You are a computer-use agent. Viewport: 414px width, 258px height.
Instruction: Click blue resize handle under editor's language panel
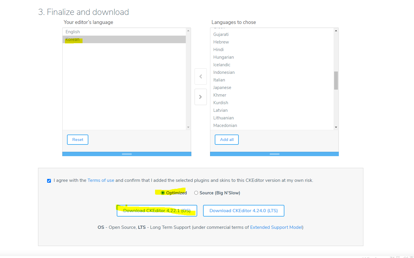[127, 154]
